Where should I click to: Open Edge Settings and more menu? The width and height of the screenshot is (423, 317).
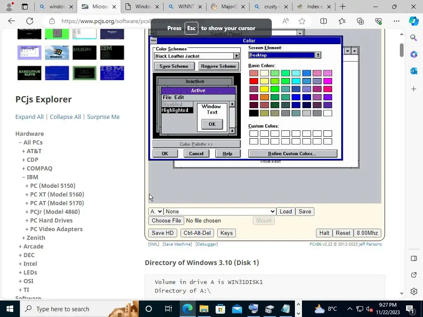396,21
